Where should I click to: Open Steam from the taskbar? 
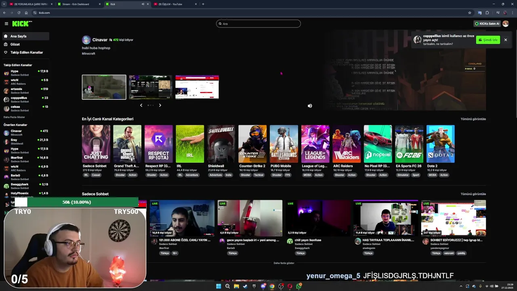(245, 286)
